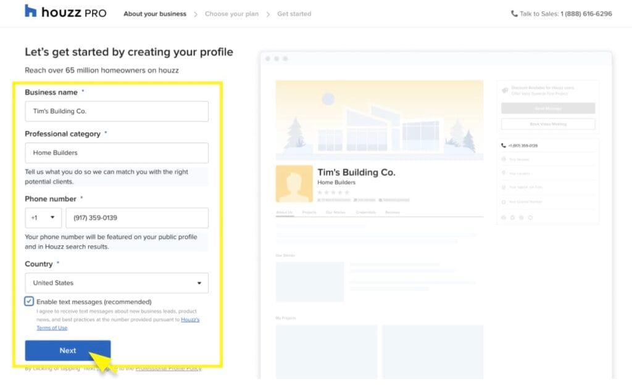This screenshot has width=632, height=386.
Task: Click the Your License Number icon
Action: (503, 202)
